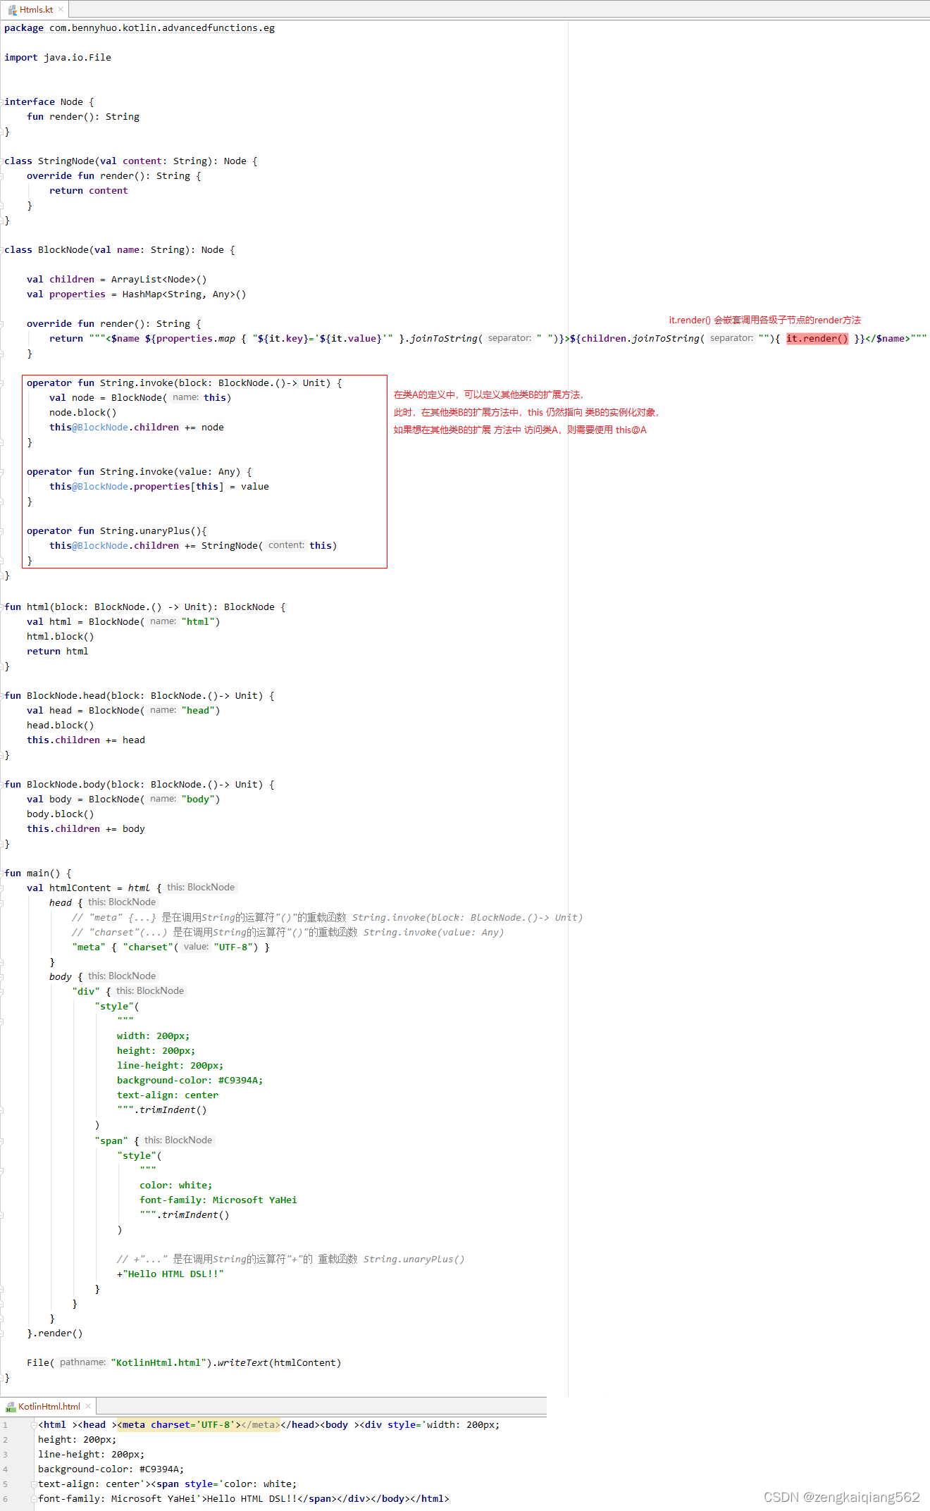Click the "div" block opening line

point(92,991)
